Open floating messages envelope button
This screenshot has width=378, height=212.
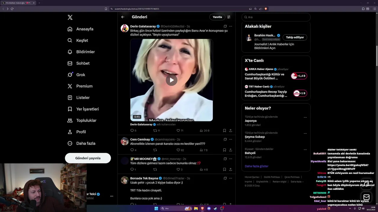(x=366, y=197)
